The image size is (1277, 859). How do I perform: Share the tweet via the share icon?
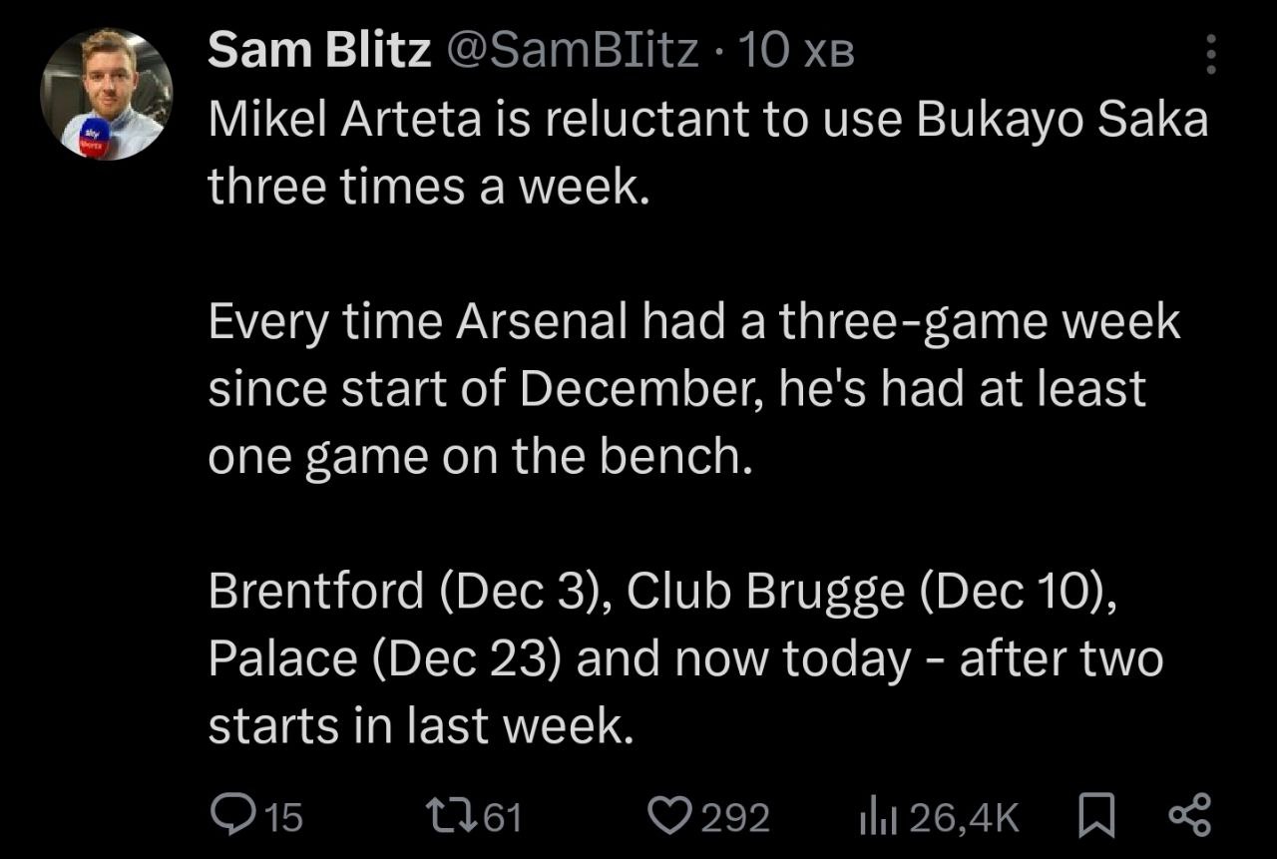1189,815
